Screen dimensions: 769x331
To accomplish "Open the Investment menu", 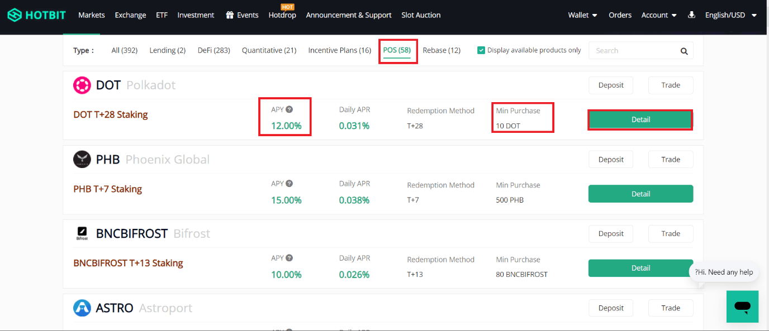I will coord(196,15).
